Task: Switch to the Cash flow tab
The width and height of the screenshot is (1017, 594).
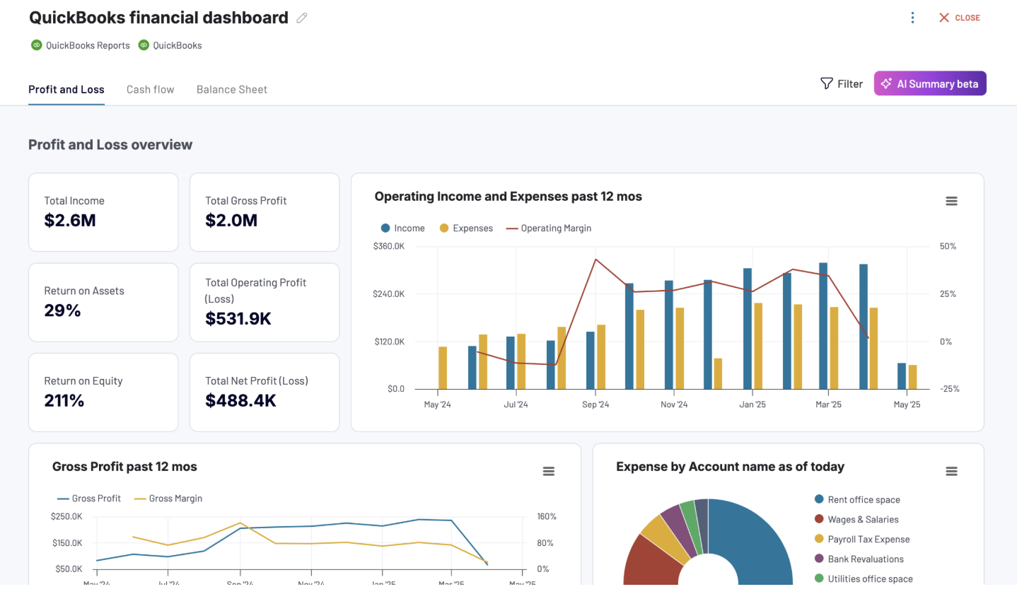Action: 150,89
